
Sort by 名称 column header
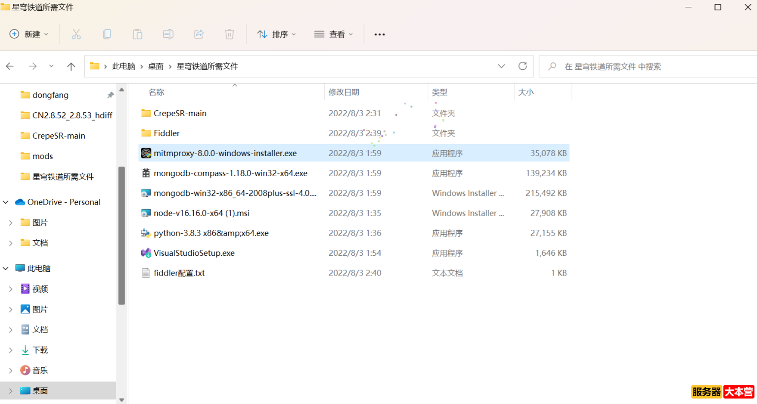click(156, 92)
